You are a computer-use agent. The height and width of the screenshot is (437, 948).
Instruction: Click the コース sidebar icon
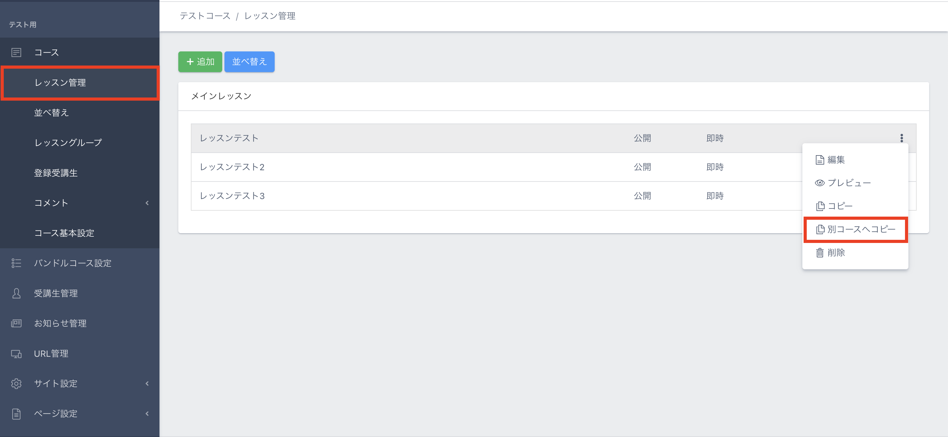click(x=16, y=53)
